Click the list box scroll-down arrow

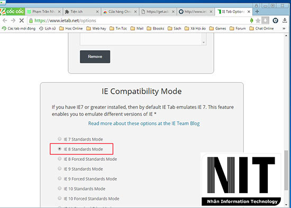(x=204, y=42)
